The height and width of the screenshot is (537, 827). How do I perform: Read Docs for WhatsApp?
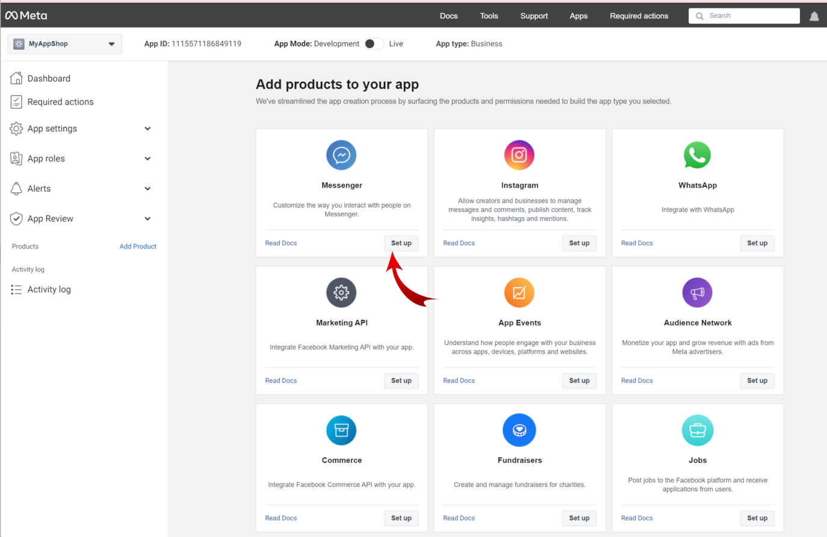[x=637, y=244]
